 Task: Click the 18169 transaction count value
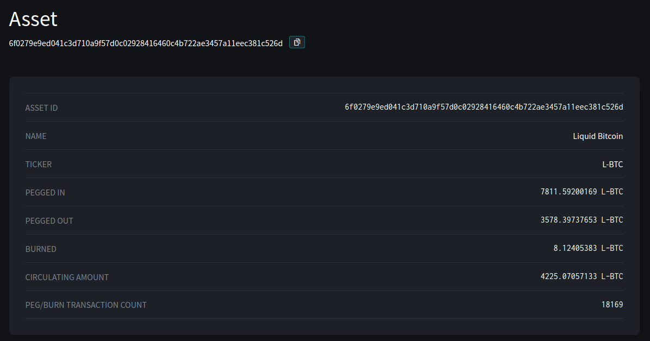(x=612, y=305)
